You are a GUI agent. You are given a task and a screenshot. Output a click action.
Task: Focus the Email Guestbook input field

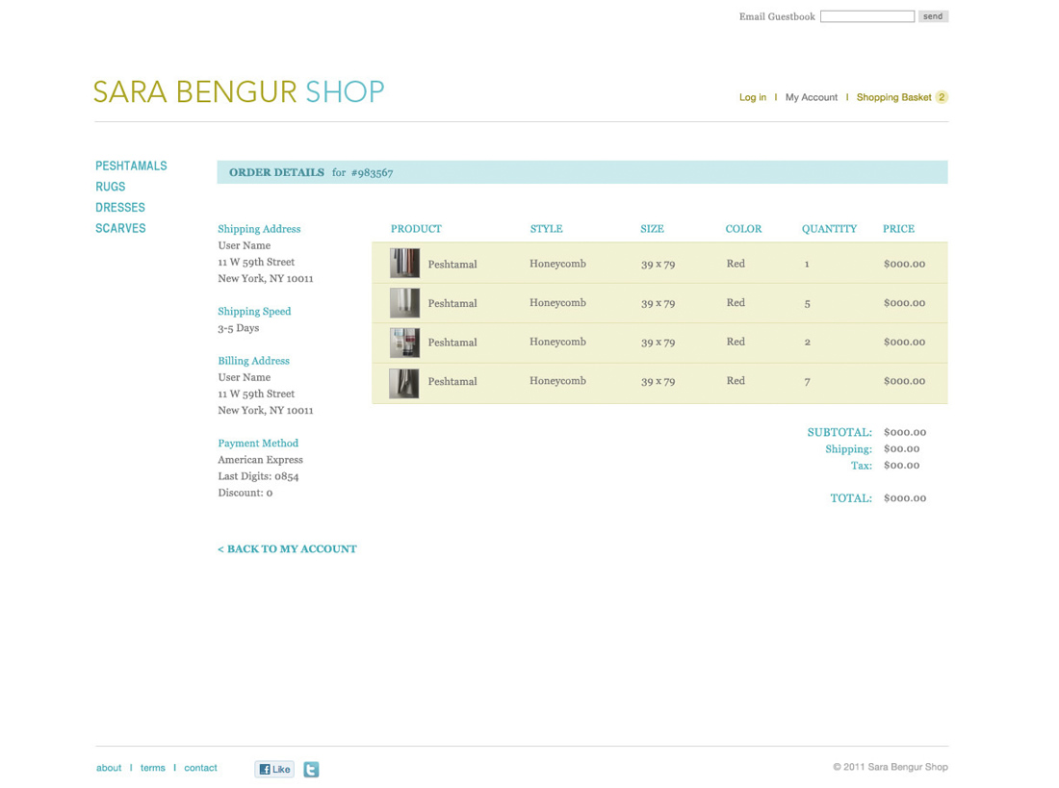tap(866, 16)
